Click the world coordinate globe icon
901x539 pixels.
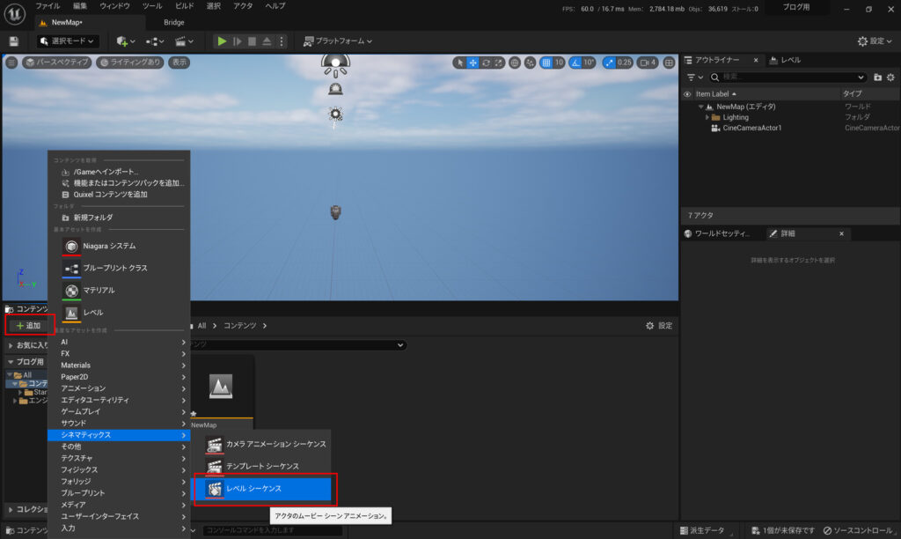[515, 63]
